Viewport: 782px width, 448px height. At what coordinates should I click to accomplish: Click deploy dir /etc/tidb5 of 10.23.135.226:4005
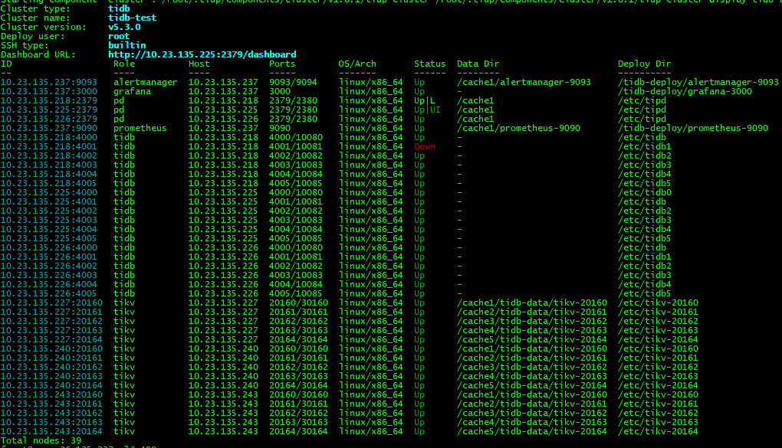pos(644,293)
